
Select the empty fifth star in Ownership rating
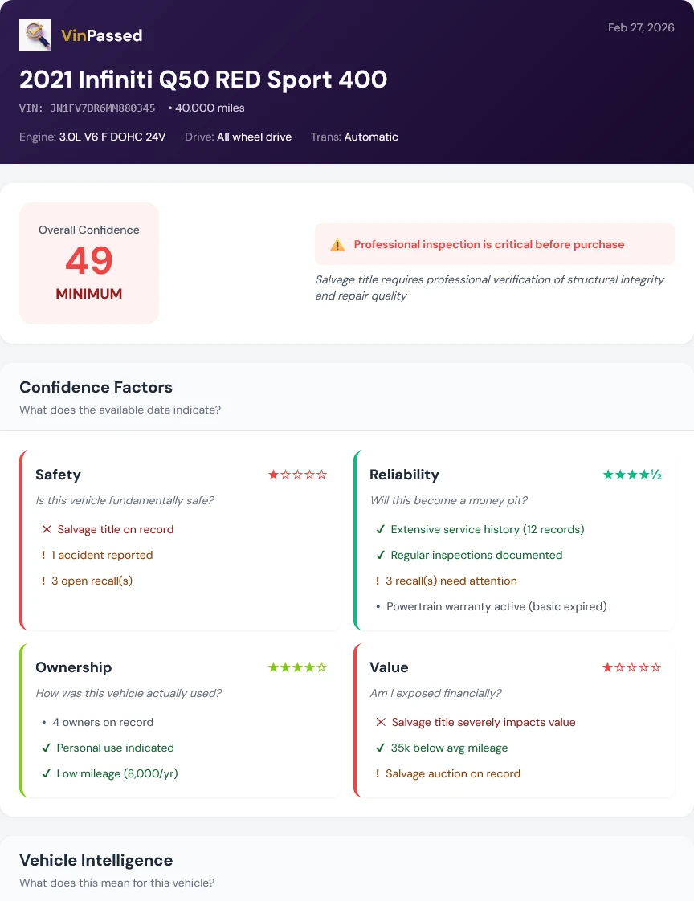(323, 667)
